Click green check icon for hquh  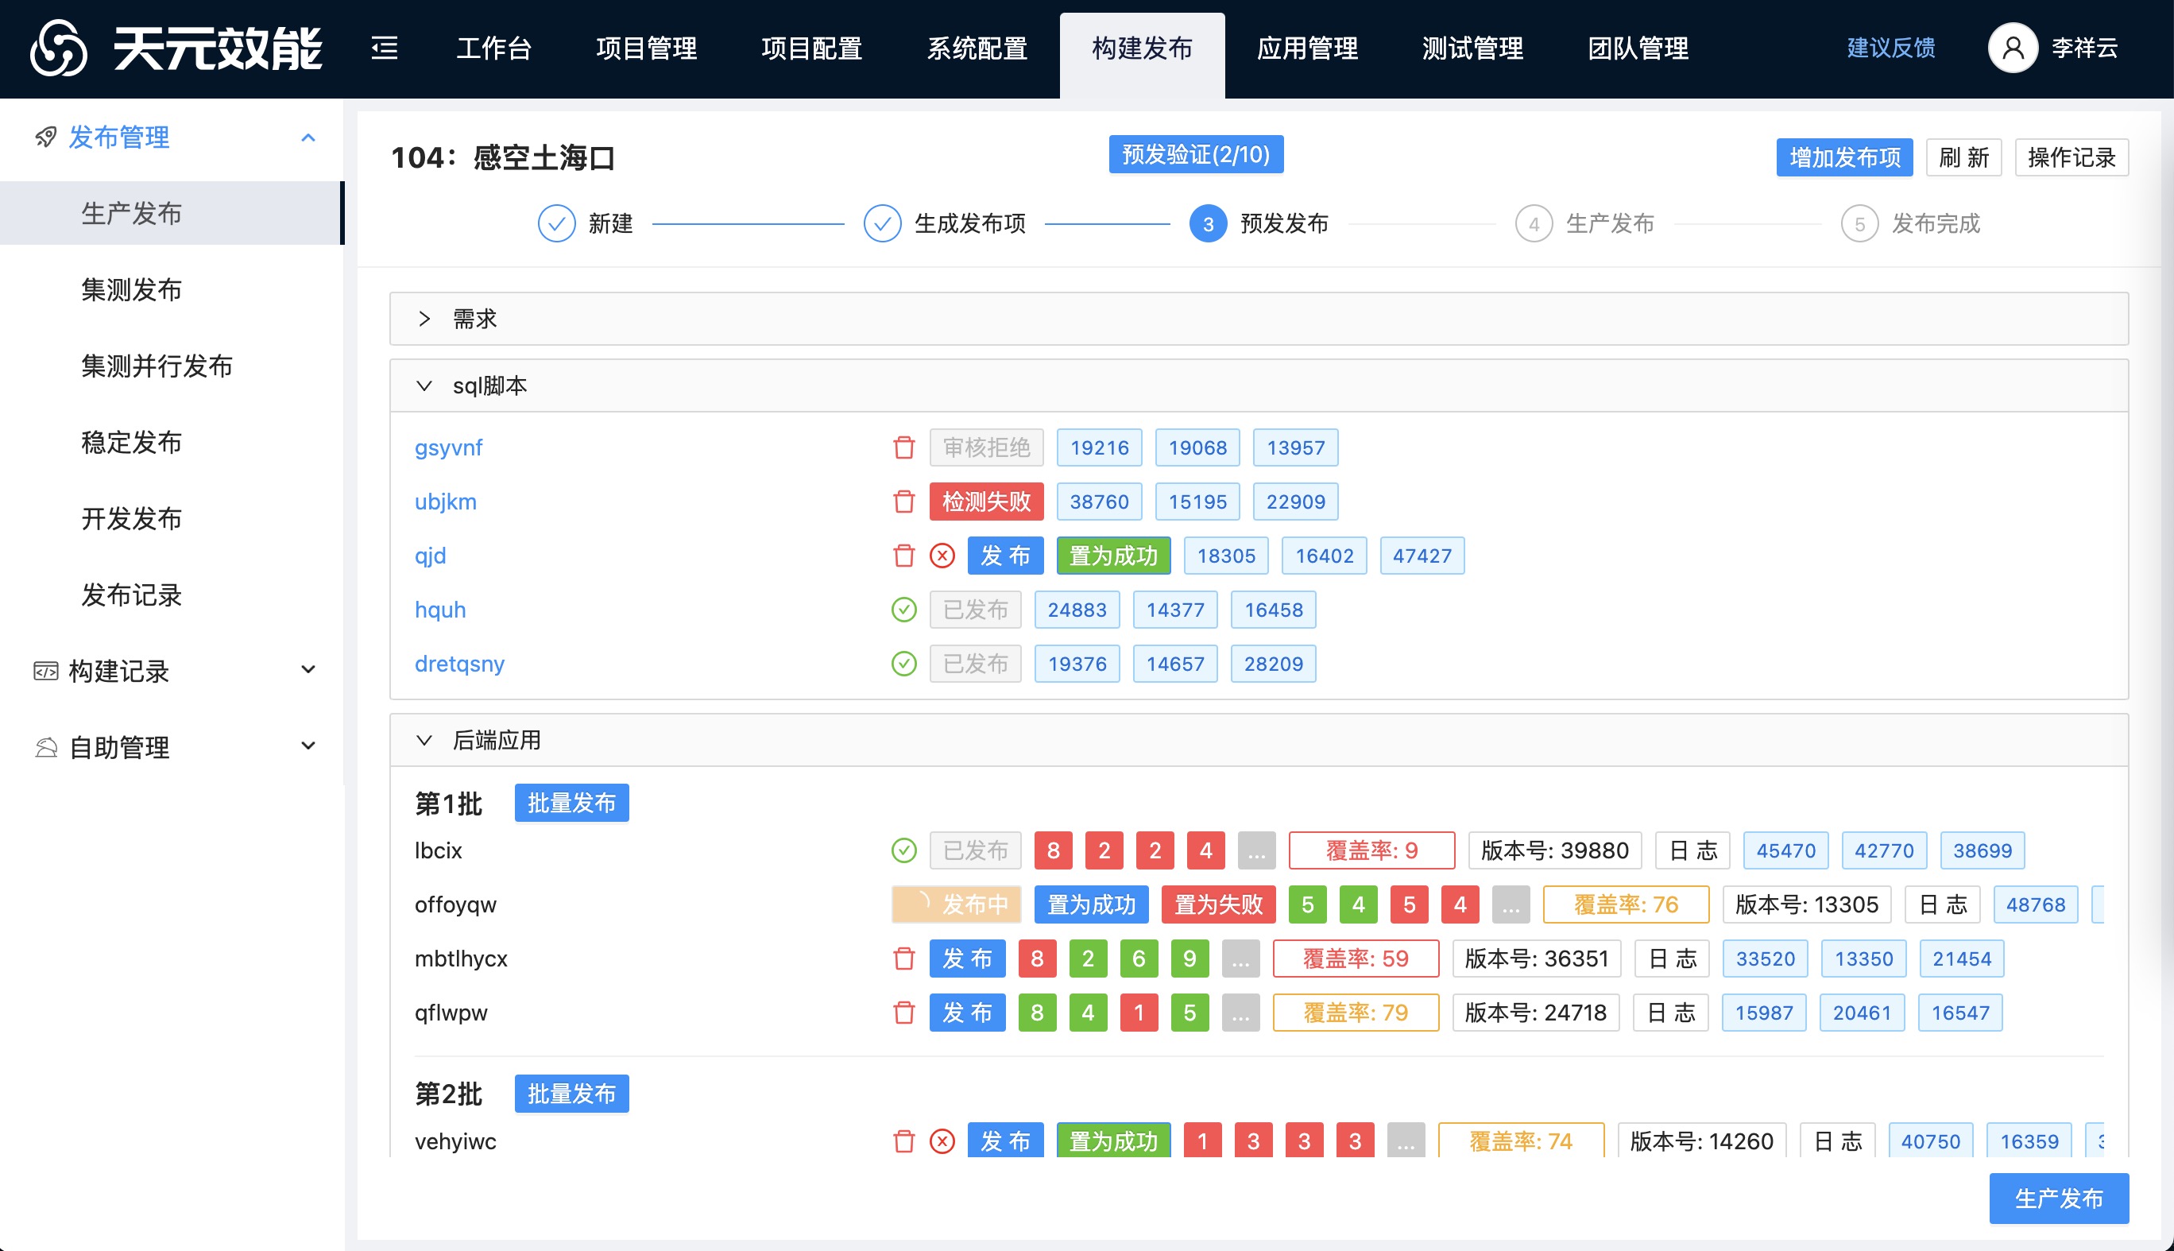point(903,610)
